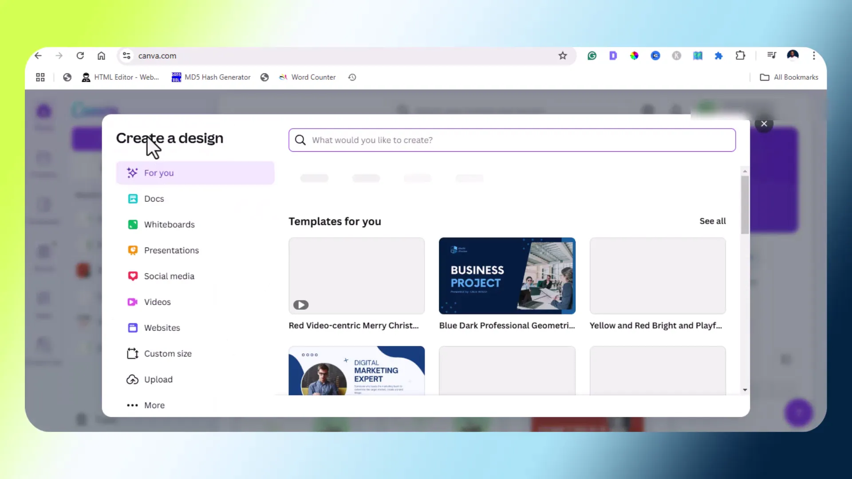Open Word Counter bookmark

click(x=307, y=77)
